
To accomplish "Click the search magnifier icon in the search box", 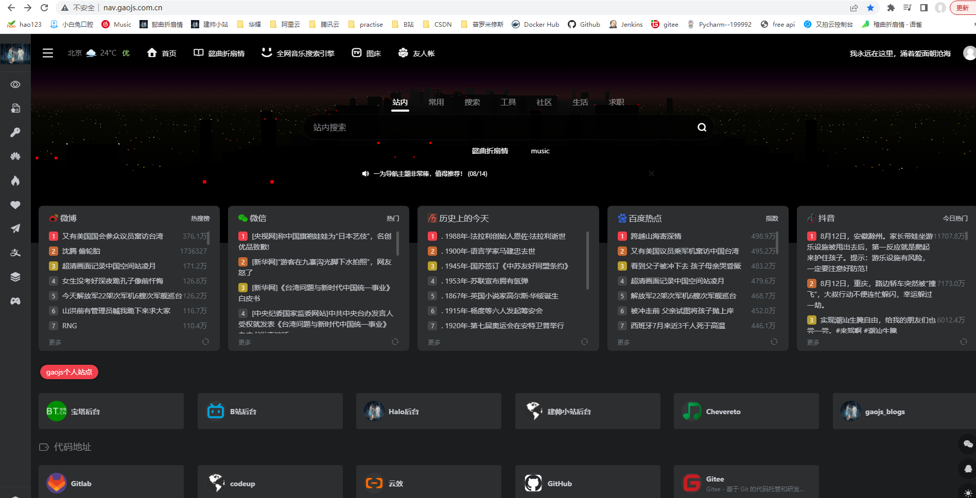I will pyautogui.click(x=702, y=127).
